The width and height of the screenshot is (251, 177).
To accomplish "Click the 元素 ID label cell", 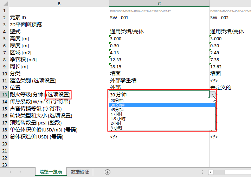I will coord(59,18).
